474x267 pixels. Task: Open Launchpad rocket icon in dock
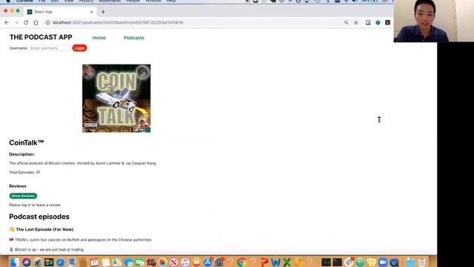[38, 262]
